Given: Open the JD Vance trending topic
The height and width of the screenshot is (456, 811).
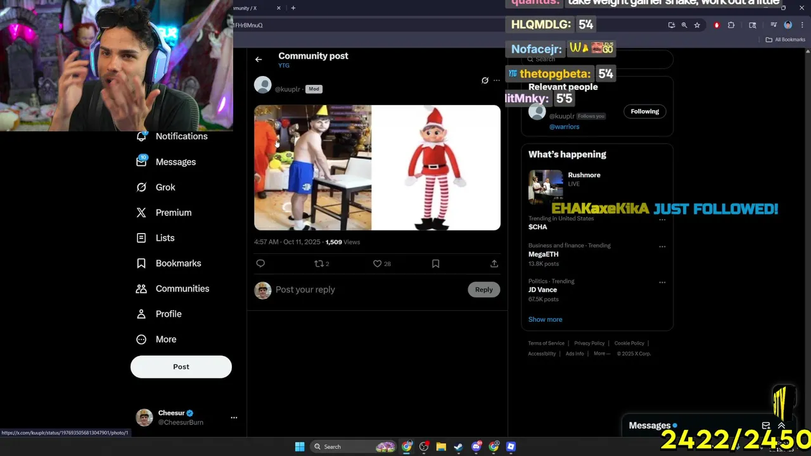Looking at the screenshot, I should click(542, 289).
